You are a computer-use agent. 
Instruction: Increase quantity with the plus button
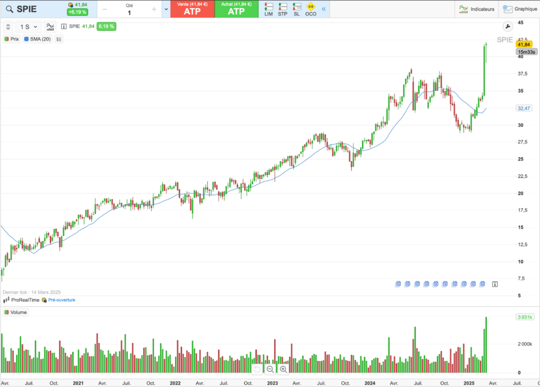(x=155, y=9)
